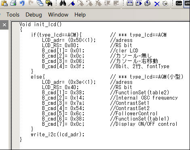Click '//FunctionSet(table2)' comment
Viewport: 190px width, 150px height.
[139, 93]
